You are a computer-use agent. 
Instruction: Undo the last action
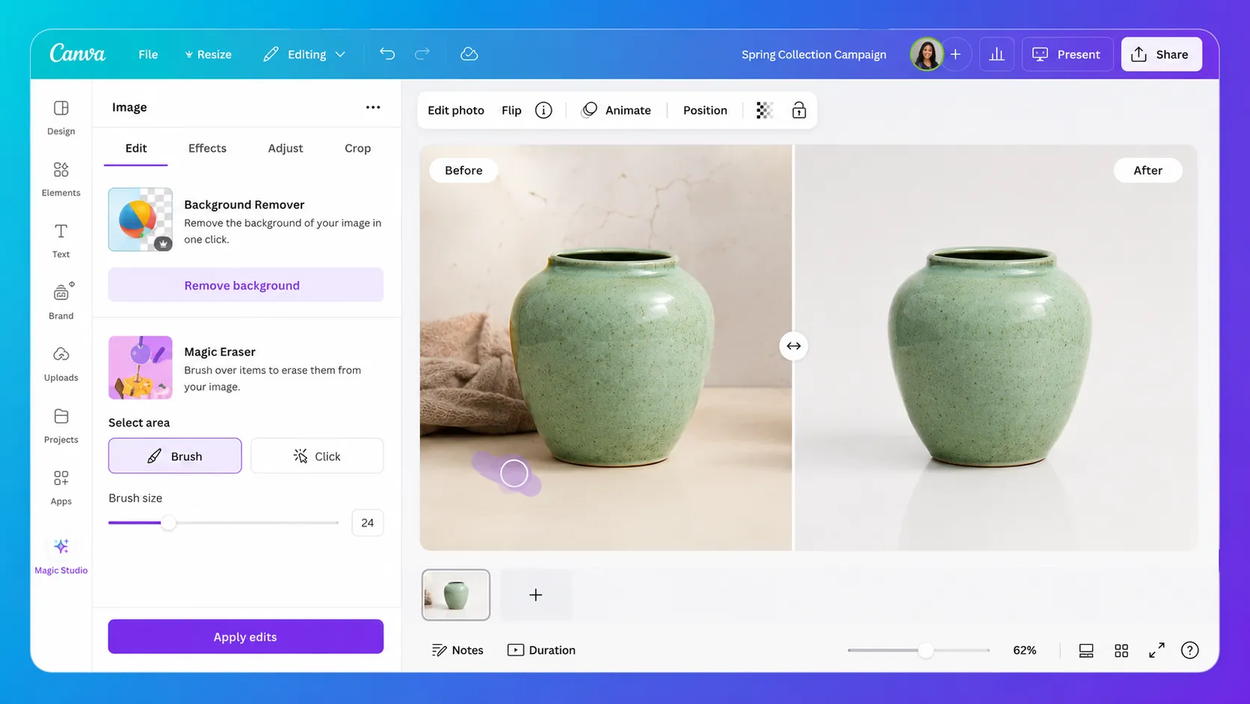[x=387, y=54]
